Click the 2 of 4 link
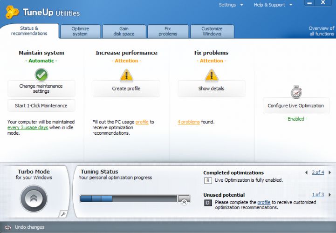Viewport: 336px width, 233px height. pos(318,172)
